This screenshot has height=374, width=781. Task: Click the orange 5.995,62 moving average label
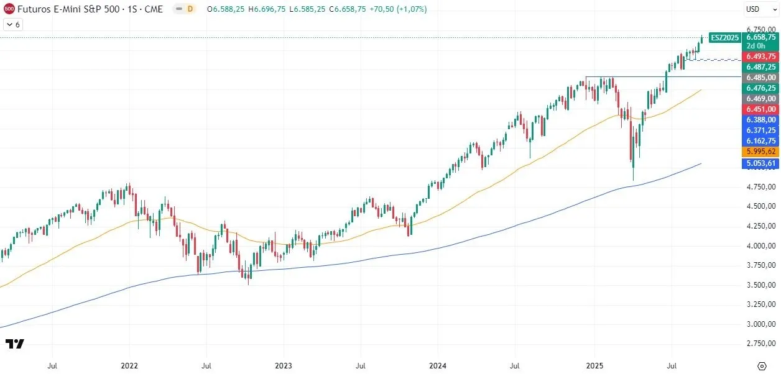pyautogui.click(x=760, y=151)
